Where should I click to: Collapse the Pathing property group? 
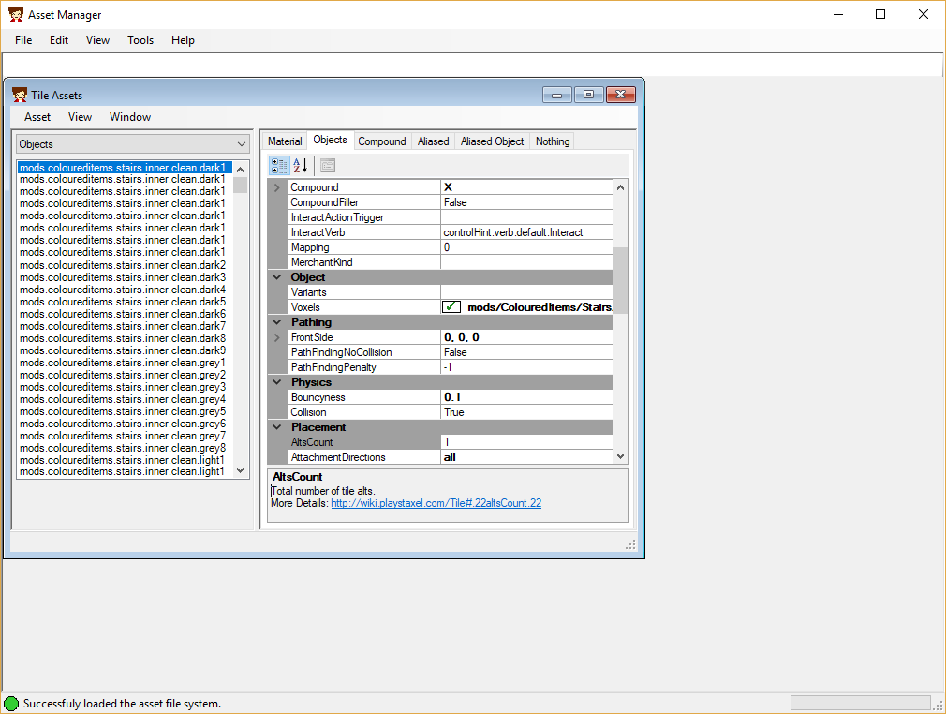[x=276, y=322]
